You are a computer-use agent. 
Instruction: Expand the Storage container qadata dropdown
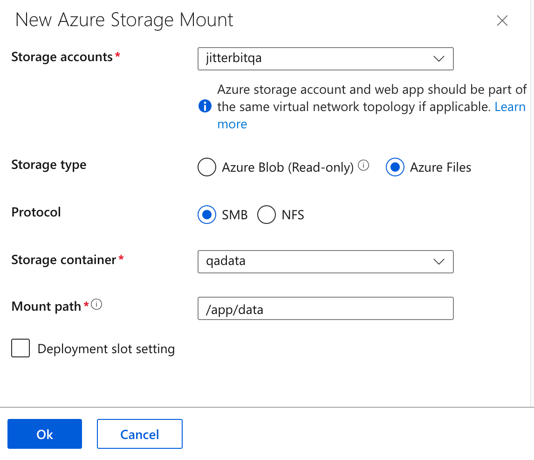point(325,261)
